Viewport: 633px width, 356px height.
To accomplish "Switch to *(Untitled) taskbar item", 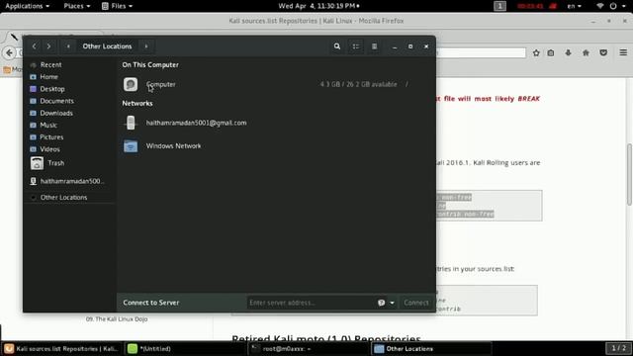I will [184, 349].
